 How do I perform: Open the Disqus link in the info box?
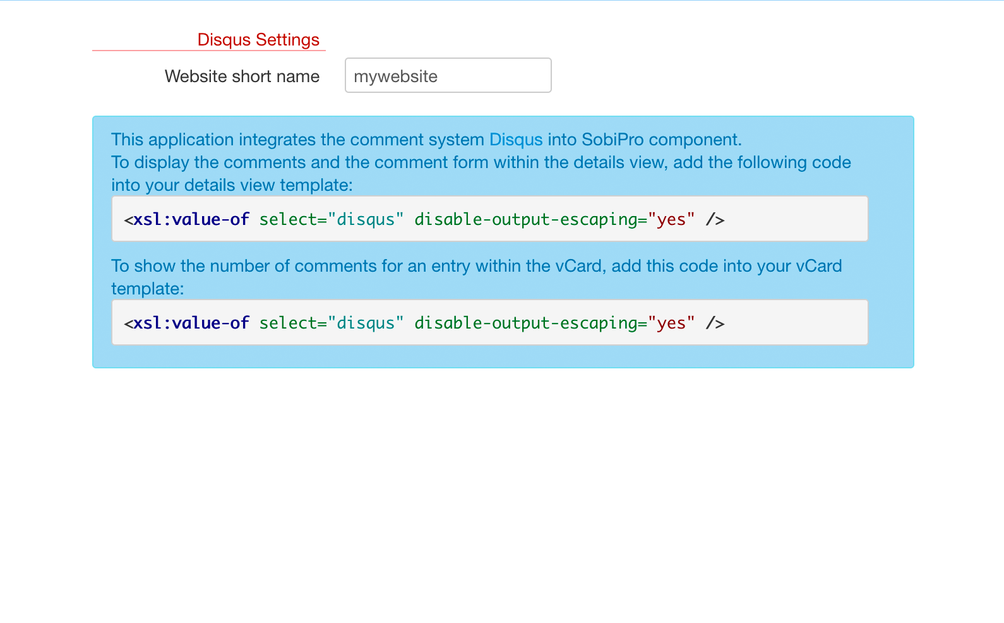coord(515,140)
